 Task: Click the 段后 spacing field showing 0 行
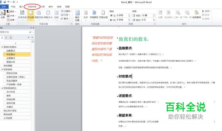point(147,20)
